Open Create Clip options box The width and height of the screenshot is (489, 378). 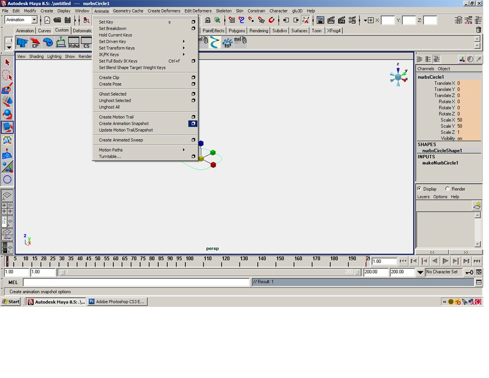[193, 77]
